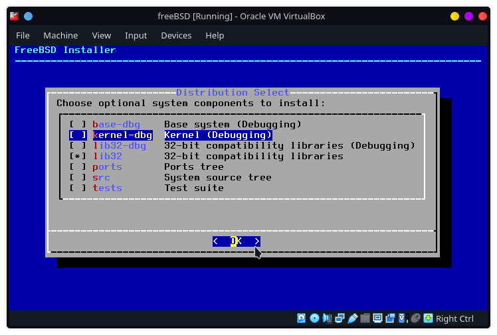
Task: Click the blue round title bar button
Action: click(28, 16)
